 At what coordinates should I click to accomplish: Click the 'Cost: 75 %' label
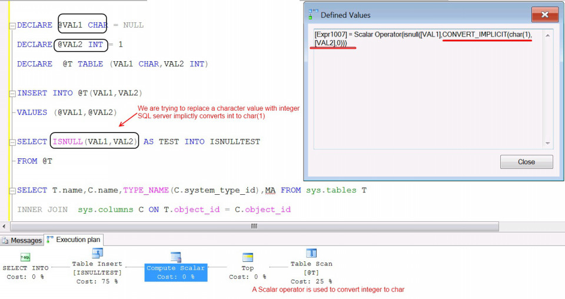pos(97,281)
